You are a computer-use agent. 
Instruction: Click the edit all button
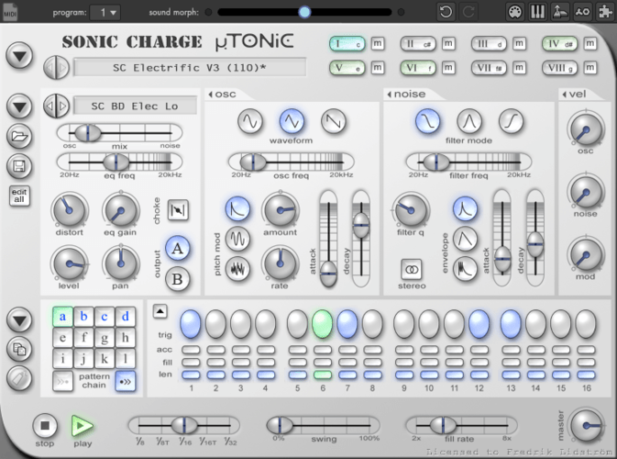19,196
